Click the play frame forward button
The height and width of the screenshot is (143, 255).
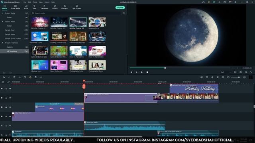pos(137,72)
